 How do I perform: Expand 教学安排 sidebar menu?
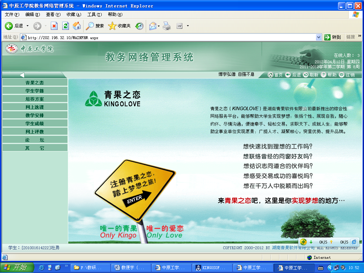[35, 115]
